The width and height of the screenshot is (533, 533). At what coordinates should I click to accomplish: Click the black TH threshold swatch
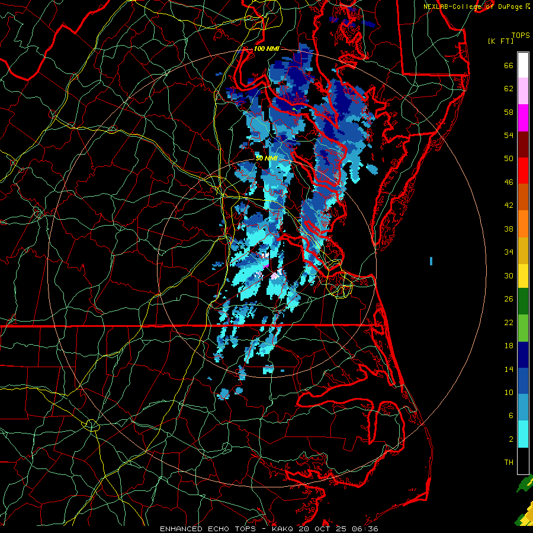[523, 461]
